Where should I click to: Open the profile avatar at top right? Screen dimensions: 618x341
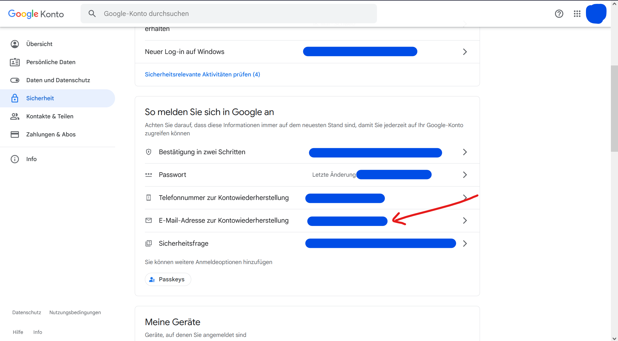click(596, 14)
